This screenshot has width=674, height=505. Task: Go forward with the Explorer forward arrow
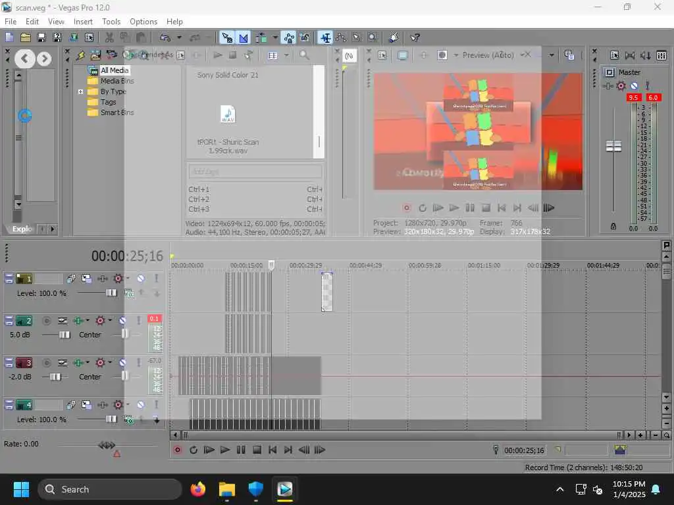(x=44, y=59)
